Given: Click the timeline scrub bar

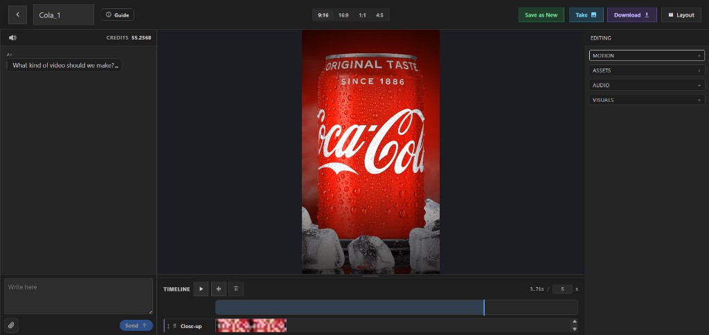Looking at the screenshot, I should point(397,307).
